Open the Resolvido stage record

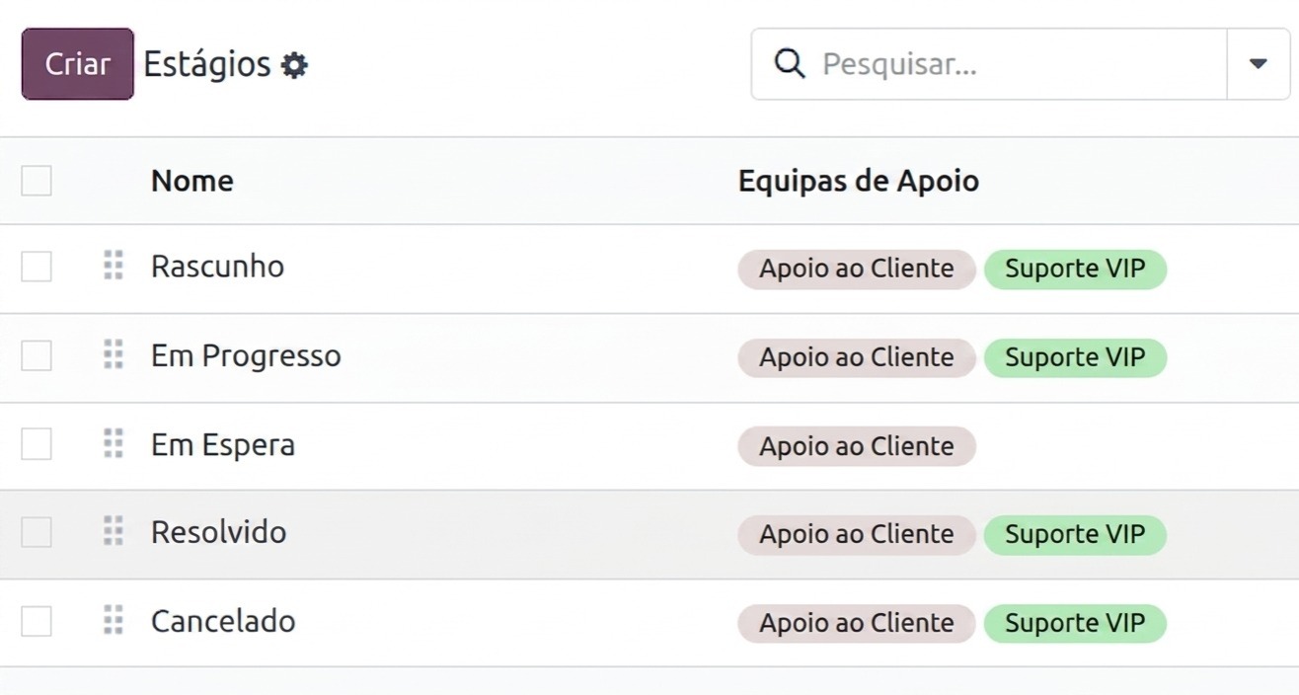click(x=218, y=532)
